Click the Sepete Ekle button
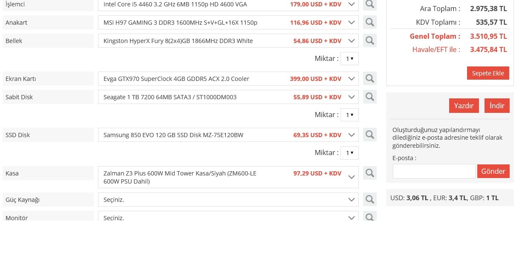The width and height of the screenshot is (525, 276). click(x=487, y=73)
